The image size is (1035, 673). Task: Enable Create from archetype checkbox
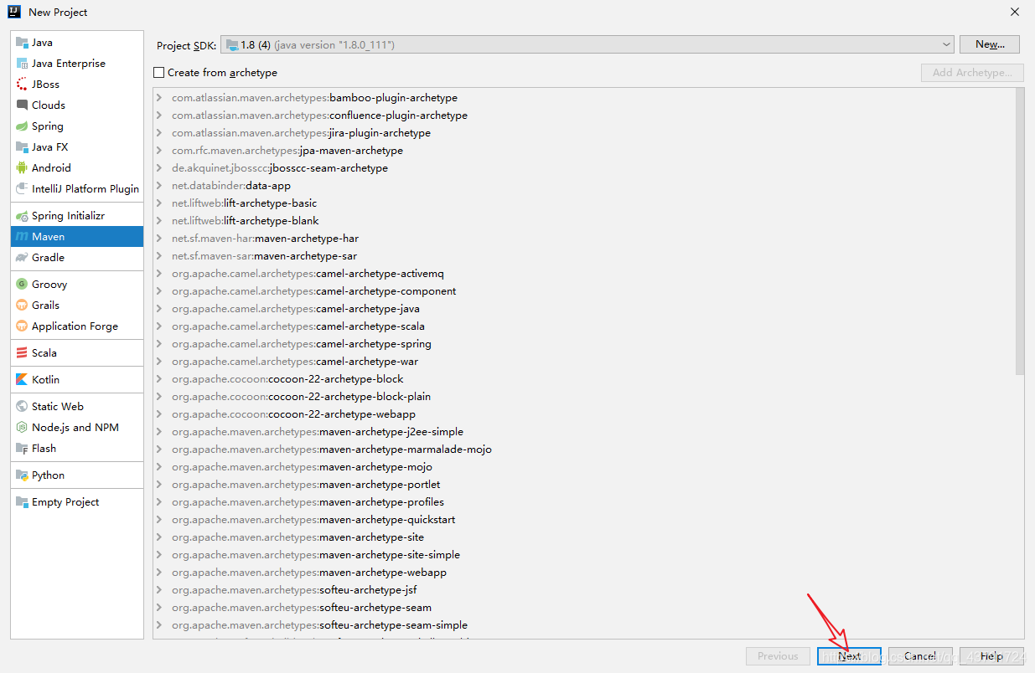[159, 73]
